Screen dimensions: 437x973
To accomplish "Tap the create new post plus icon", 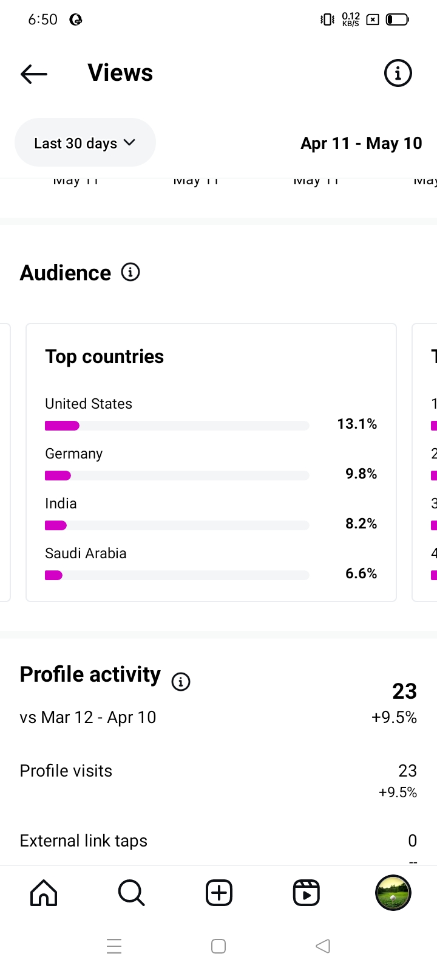I will [218, 893].
